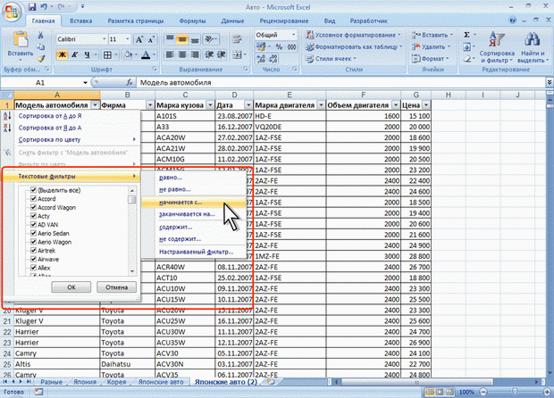Image resolution: width=554 pixels, height=398 pixels.
Task: Apply the Format Painter brush
Action: click(41, 59)
